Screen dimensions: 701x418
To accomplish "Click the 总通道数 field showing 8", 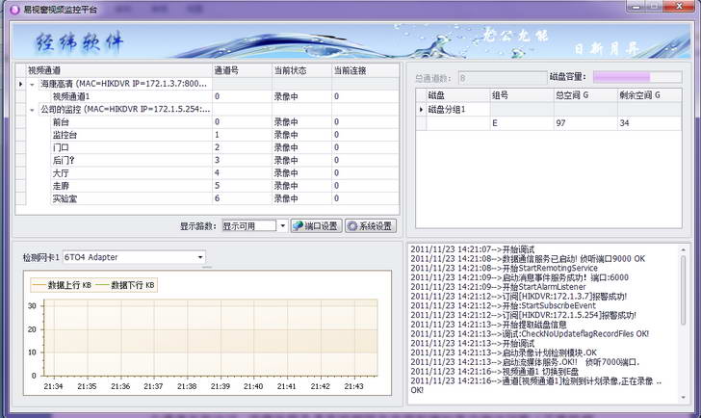I will 503,78.
